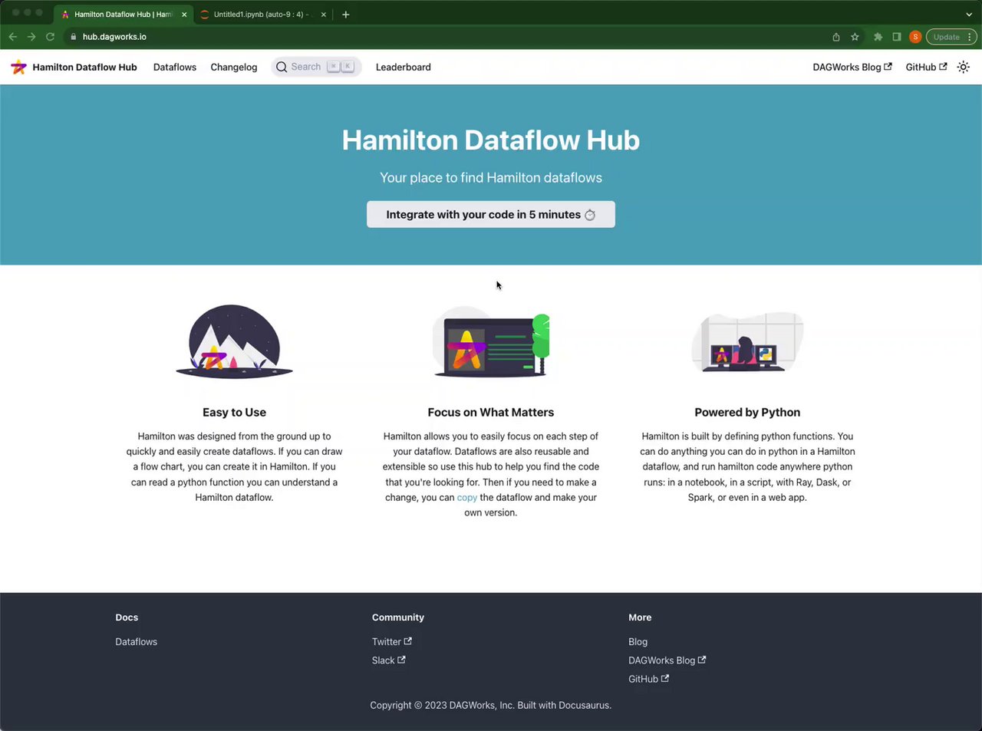Click the Chrome Update button
This screenshot has height=731, width=982.
tap(951, 37)
